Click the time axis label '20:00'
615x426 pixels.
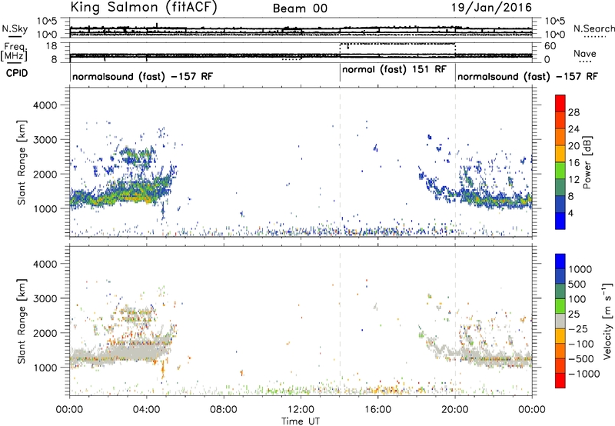[x=455, y=410]
